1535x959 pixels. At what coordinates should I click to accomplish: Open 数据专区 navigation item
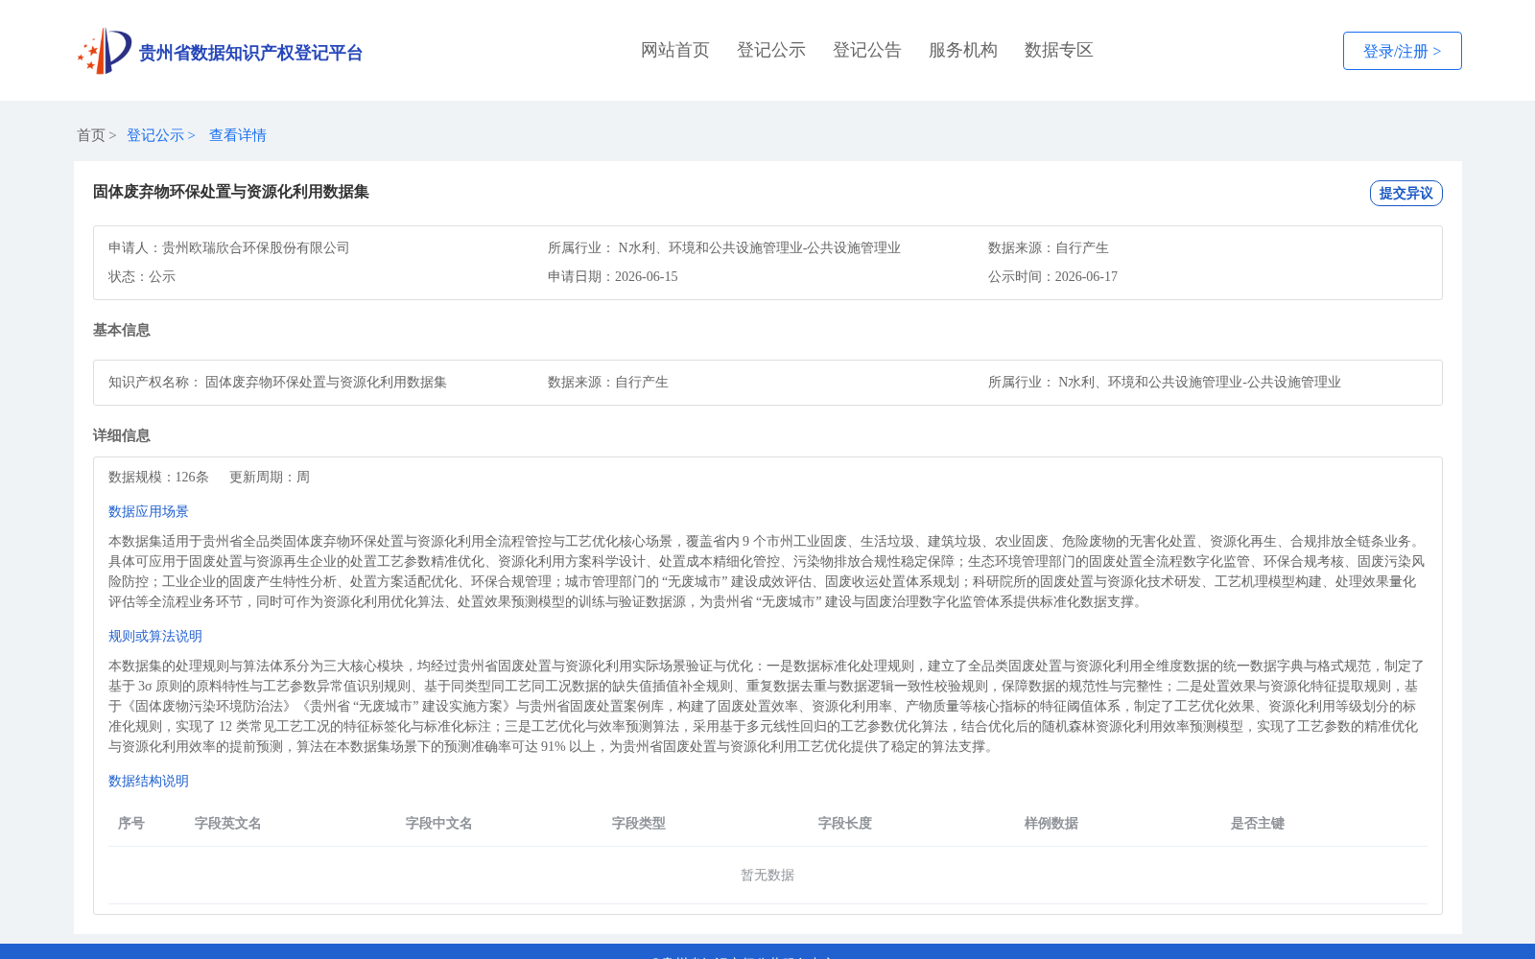tap(1059, 50)
